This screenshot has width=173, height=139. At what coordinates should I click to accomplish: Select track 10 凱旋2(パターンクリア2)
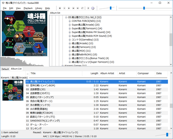pos(97,117)
